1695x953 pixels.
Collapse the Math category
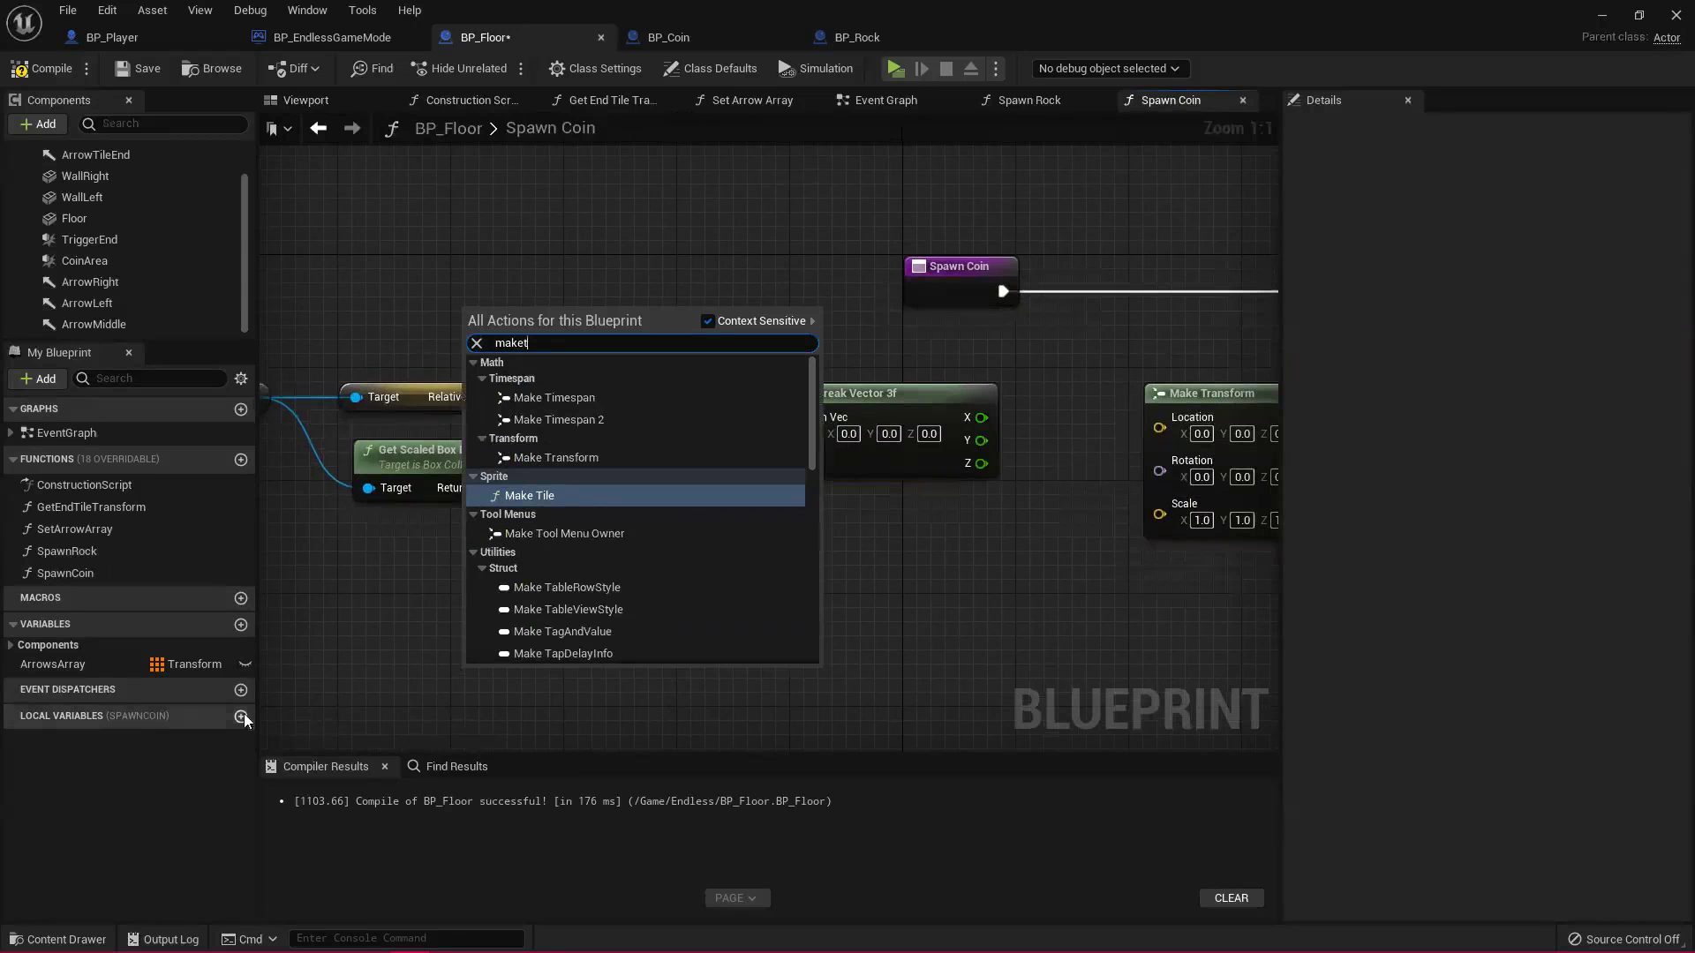click(473, 363)
